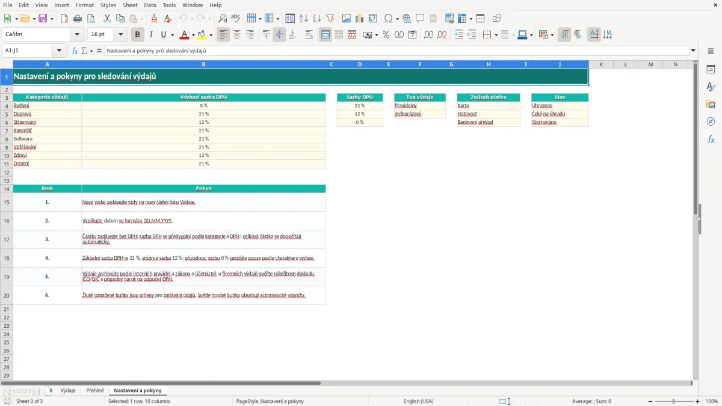722x406 pixels.
Task: Click the English (USA) language status field
Action: click(x=418, y=401)
